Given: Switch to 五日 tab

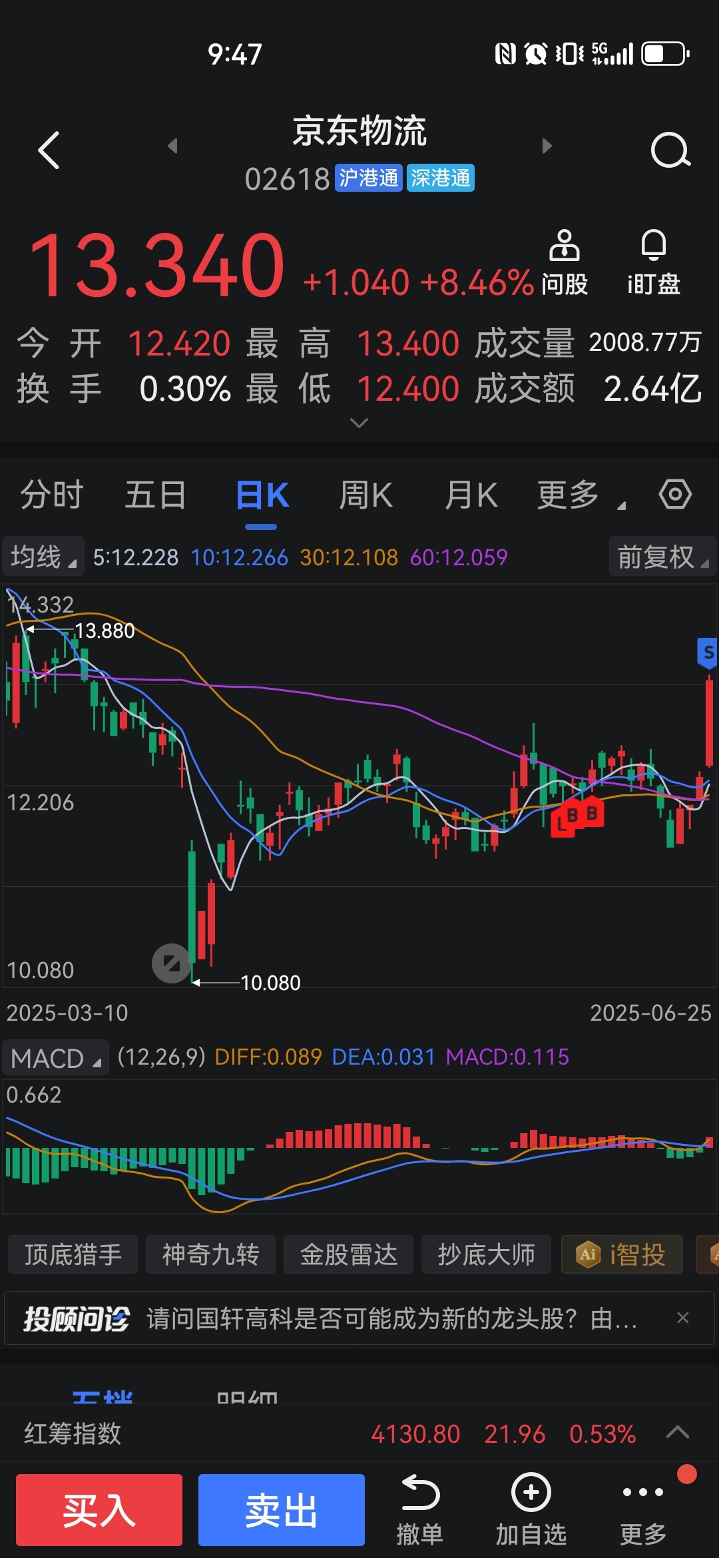Looking at the screenshot, I should 155,495.
